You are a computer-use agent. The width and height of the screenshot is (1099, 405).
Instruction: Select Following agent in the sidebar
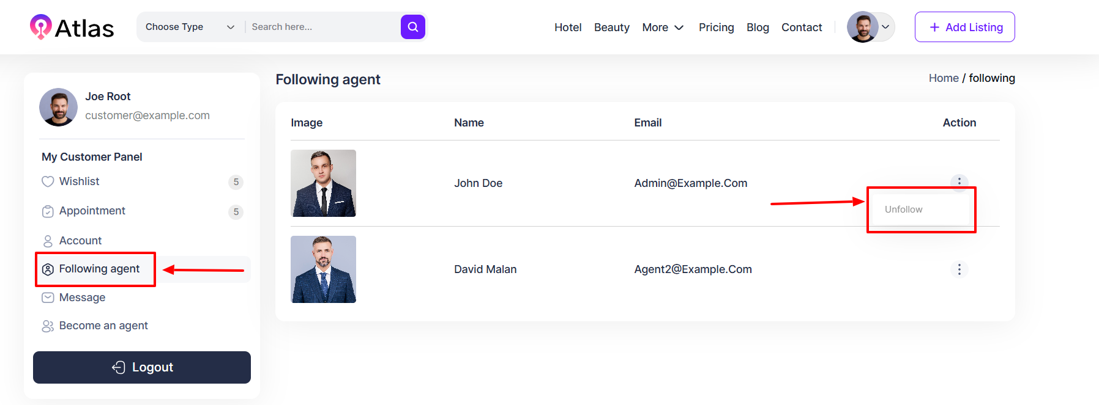point(99,269)
